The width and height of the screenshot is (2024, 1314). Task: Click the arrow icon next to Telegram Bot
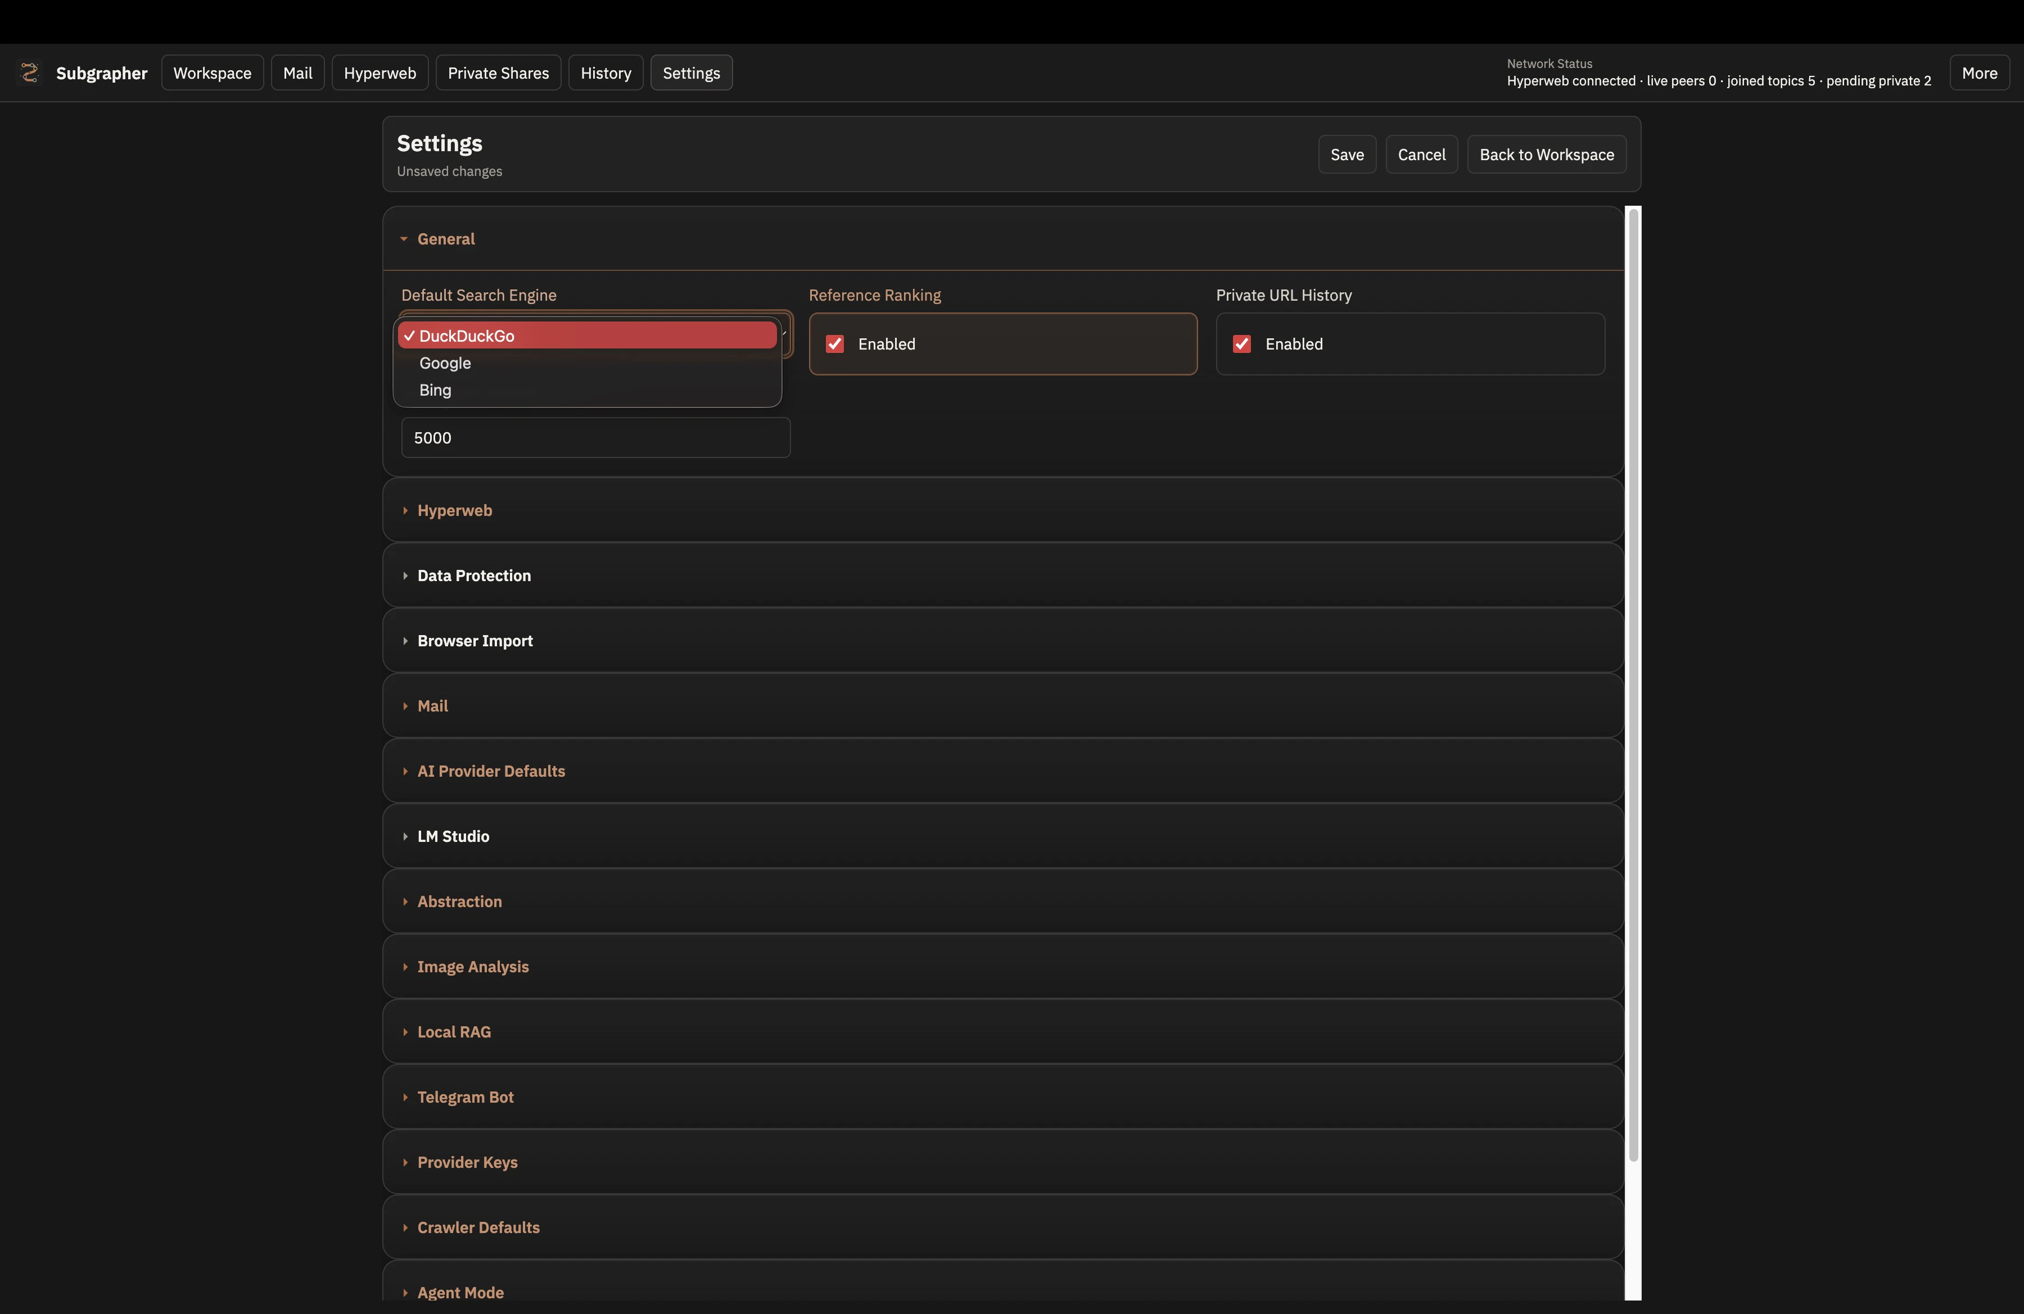click(x=405, y=1097)
